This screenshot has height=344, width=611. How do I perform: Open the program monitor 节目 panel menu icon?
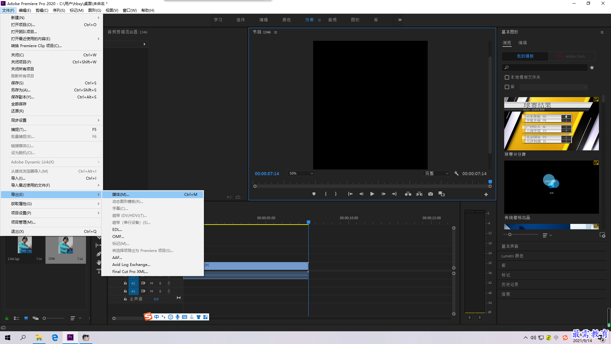(276, 32)
